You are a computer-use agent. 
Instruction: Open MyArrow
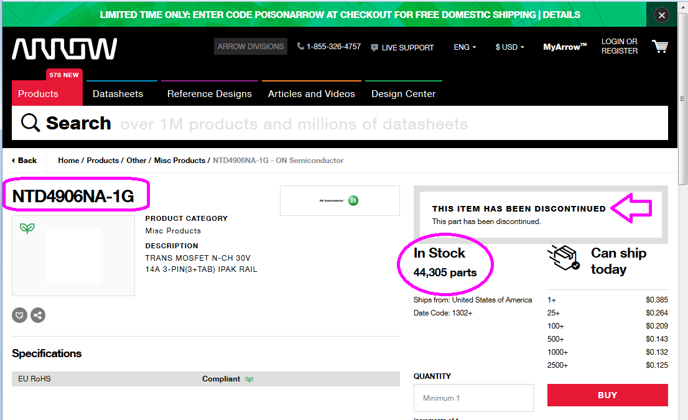click(x=565, y=47)
